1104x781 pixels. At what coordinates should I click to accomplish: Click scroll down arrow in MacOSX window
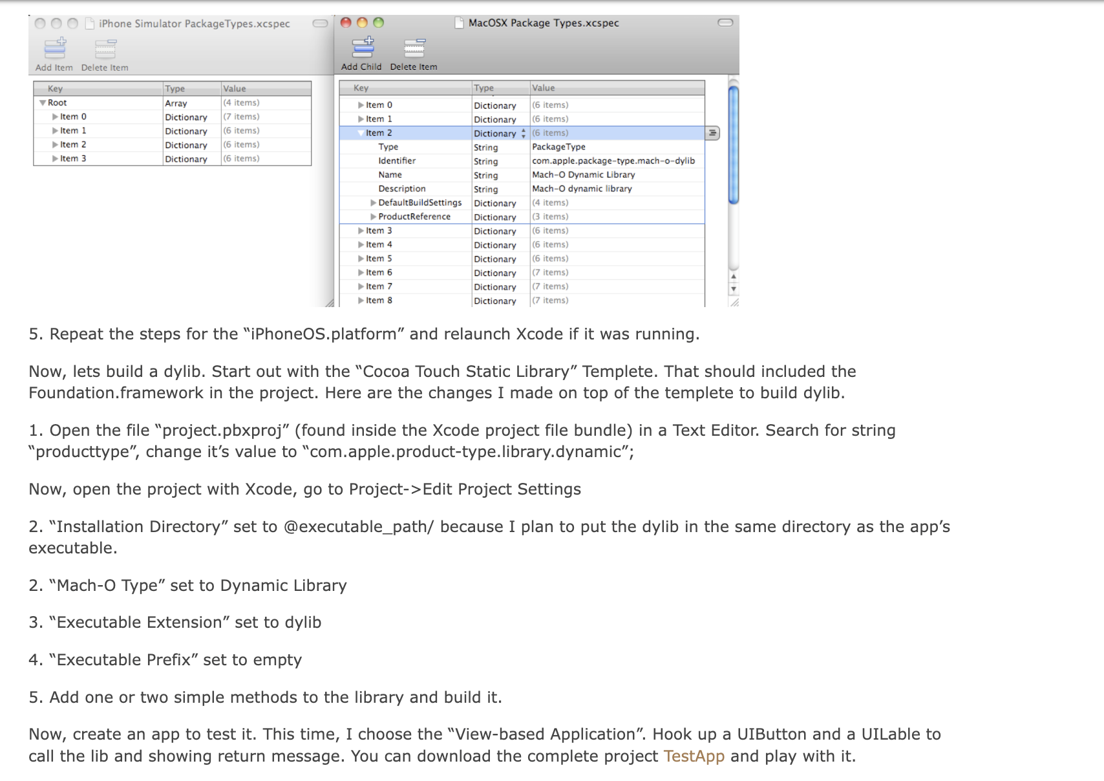coord(733,289)
